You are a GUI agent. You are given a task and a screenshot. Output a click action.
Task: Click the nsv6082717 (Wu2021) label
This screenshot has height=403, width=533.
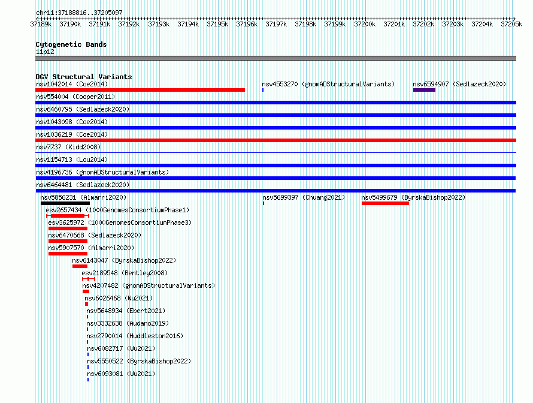[121, 348]
